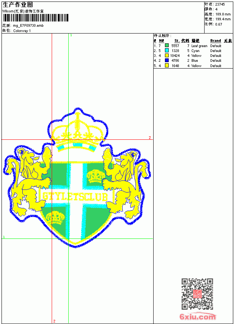Viewport: 234px width, 324px height.
Task: Select first Yellow swatch with 10424 stitches
Action: coord(167,55)
